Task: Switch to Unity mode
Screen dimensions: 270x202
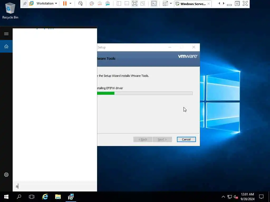Action: (143, 3)
